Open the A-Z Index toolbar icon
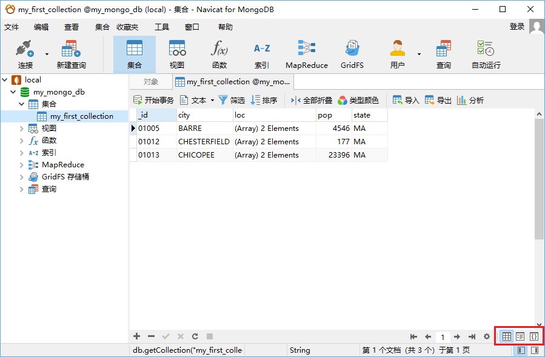 (x=262, y=54)
